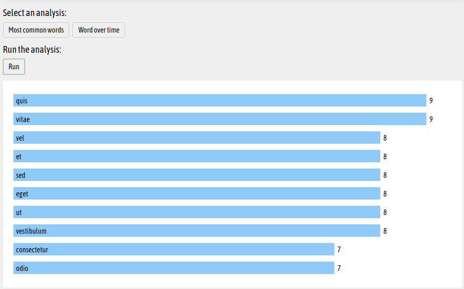
Task: Click the consectetur bar
Action: pos(174,250)
